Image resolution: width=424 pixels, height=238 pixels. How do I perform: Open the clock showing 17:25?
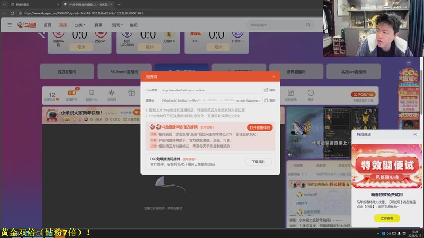click(x=414, y=234)
